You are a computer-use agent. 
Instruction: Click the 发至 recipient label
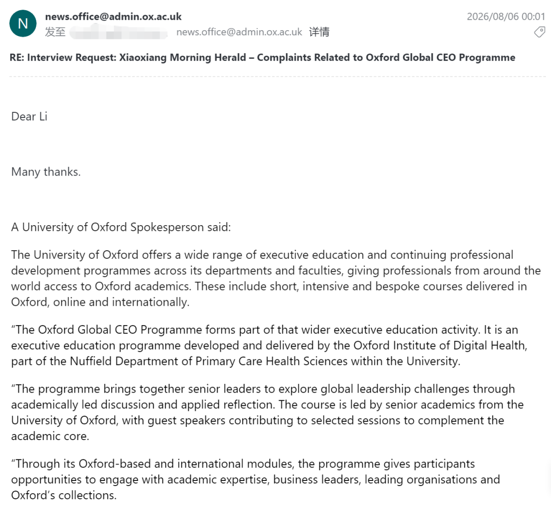pos(55,32)
